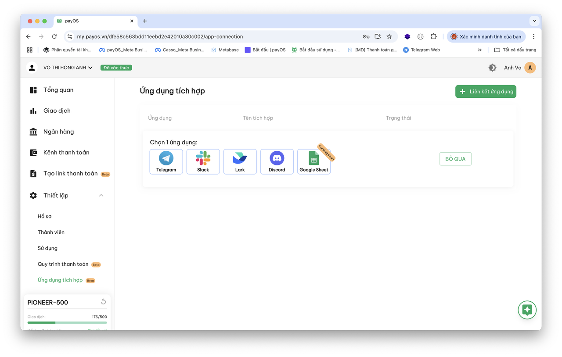Open the Casso_Meta Busin... bookmark
Screen dimensions: 562x357
pos(179,50)
